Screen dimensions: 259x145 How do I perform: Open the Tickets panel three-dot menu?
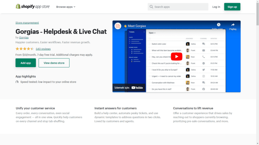144,32
